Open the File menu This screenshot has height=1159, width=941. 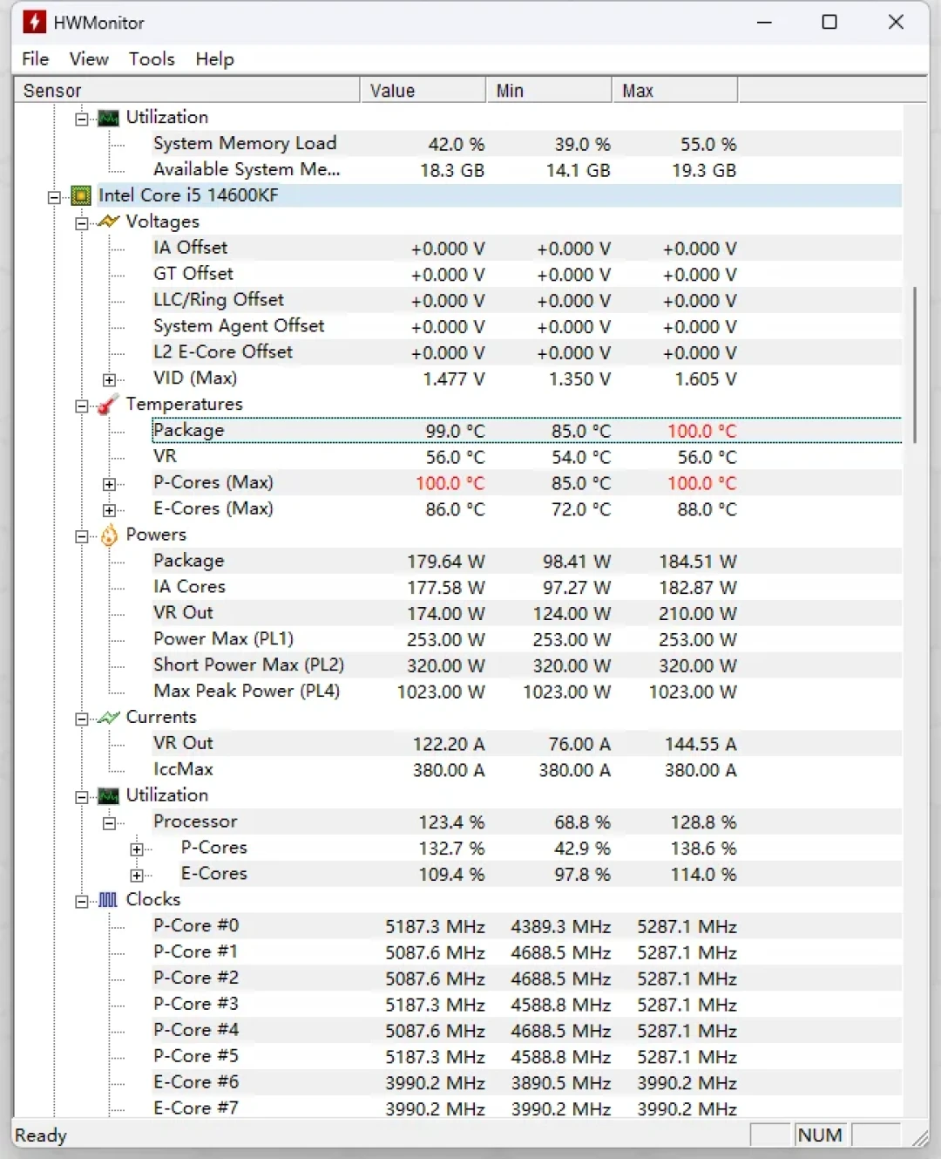36,58
